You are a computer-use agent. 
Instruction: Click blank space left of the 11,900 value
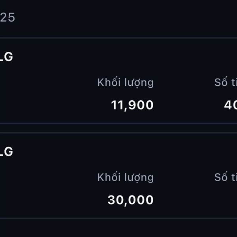click(x=55, y=105)
